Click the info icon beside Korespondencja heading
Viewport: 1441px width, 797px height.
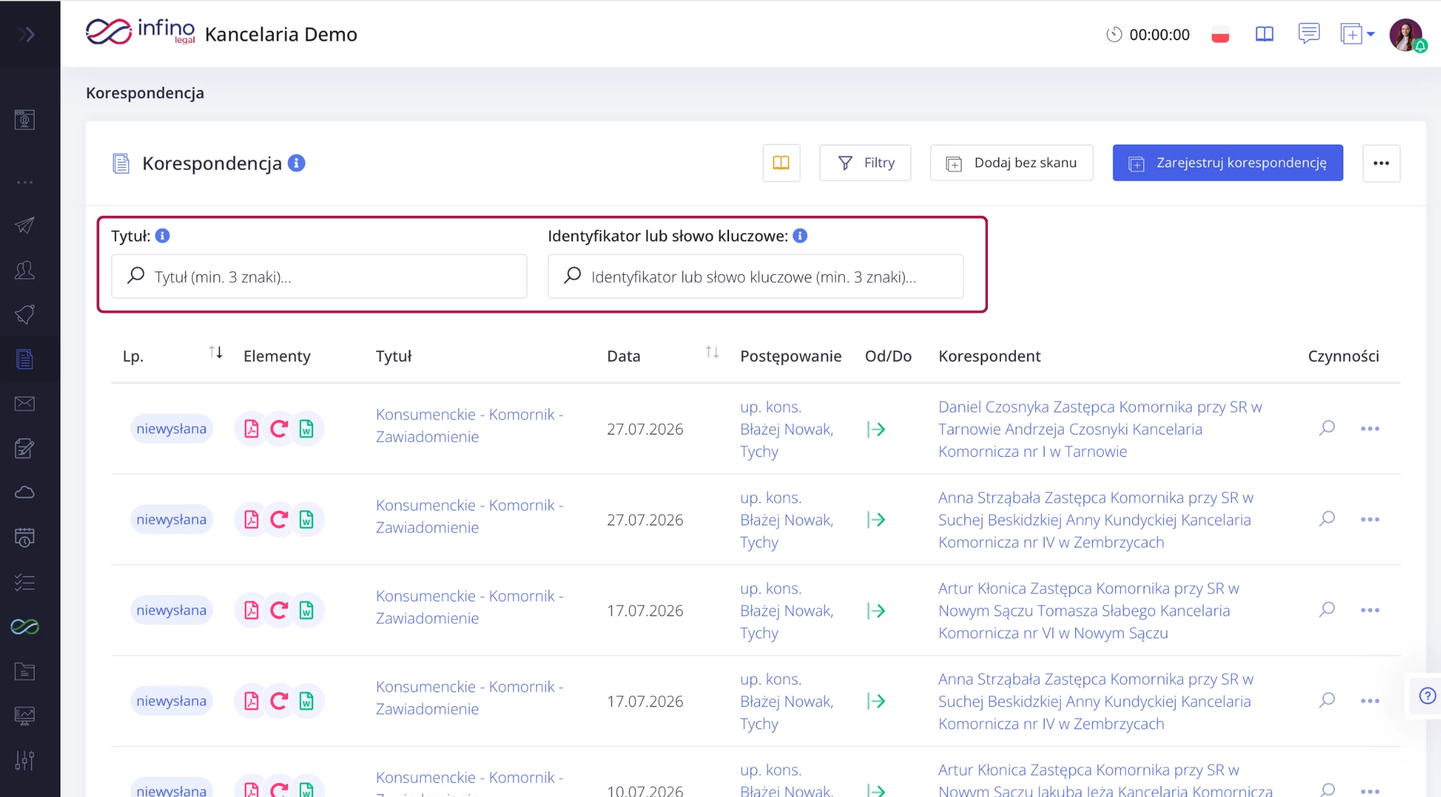(297, 163)
